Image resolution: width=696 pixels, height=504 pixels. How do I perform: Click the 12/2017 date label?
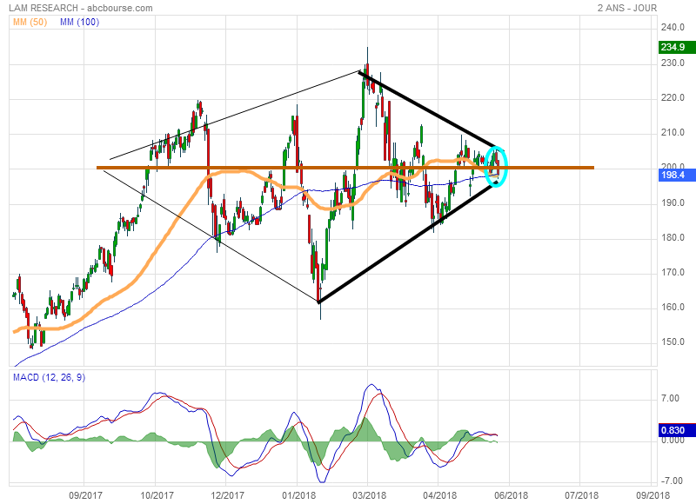[x=227, y=495]
